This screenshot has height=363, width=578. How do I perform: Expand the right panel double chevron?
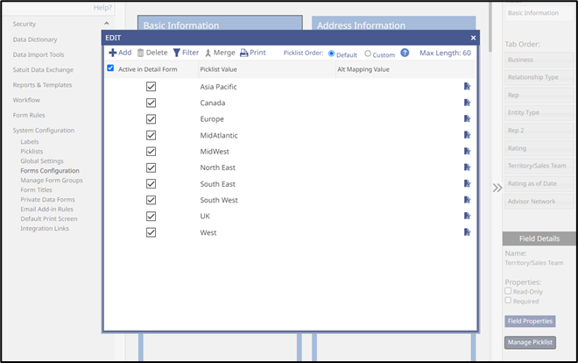pyautogui.click(x=497, y=187)
